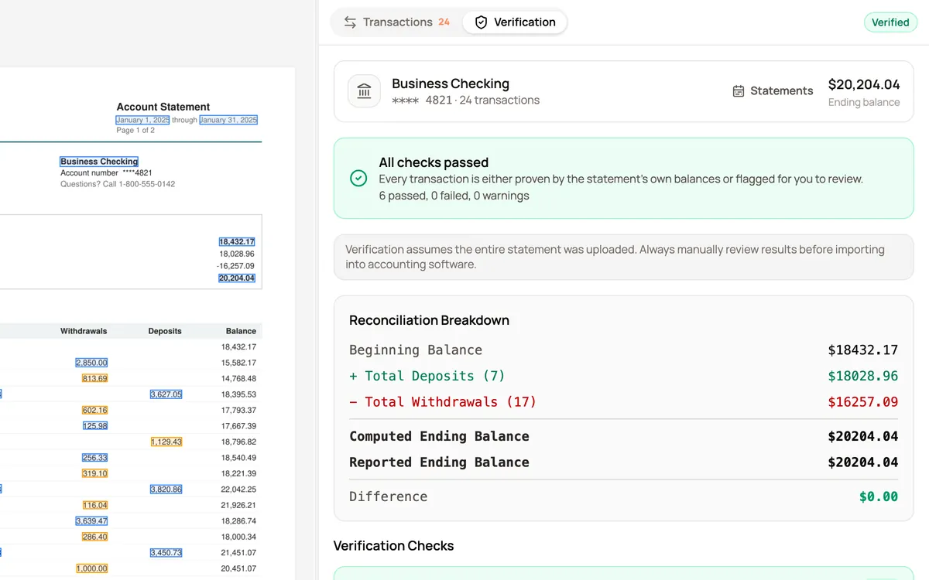The height and width of the screenshot is (580, 929).
Task: Select highlighted date January 31, 2025
Action: [x=228, y=120]
